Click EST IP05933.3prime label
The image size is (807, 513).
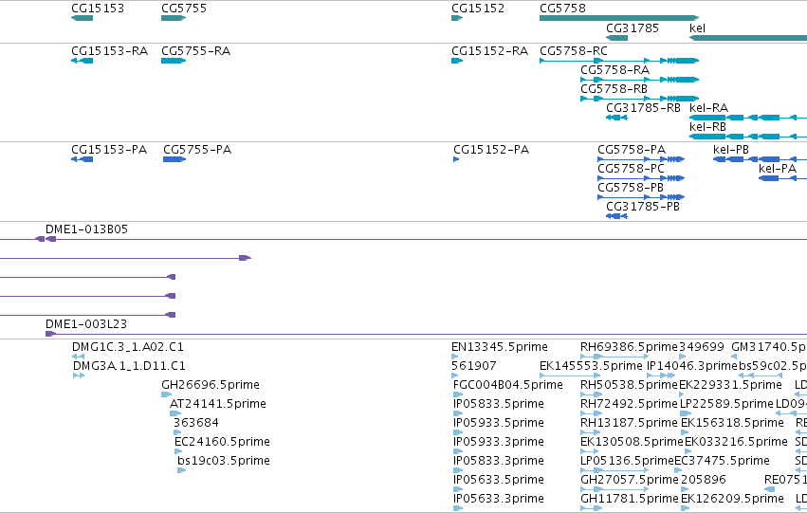(x=499, y=442)
